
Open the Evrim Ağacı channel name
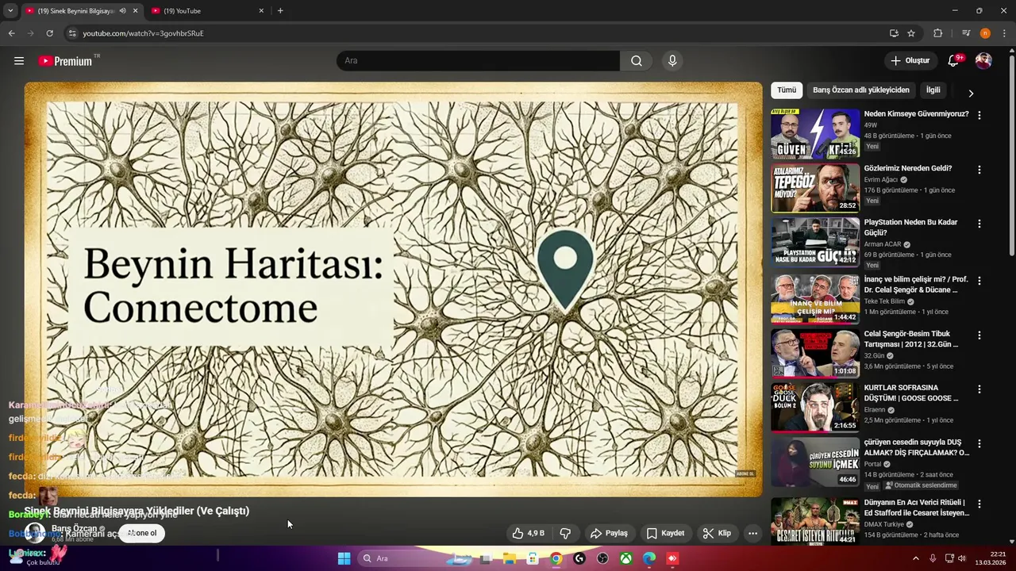[881, 180]
